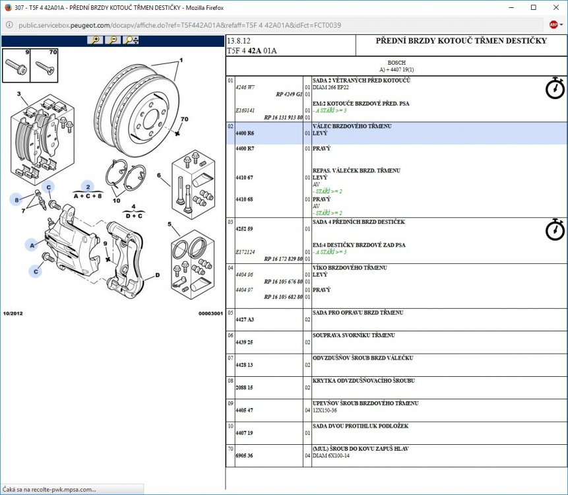The height and width of the screenshot is (495, 568).
Task: Click SADA PRO OPRAVU BRZD TŘMENU text
Action: click(x=358, y=313)
